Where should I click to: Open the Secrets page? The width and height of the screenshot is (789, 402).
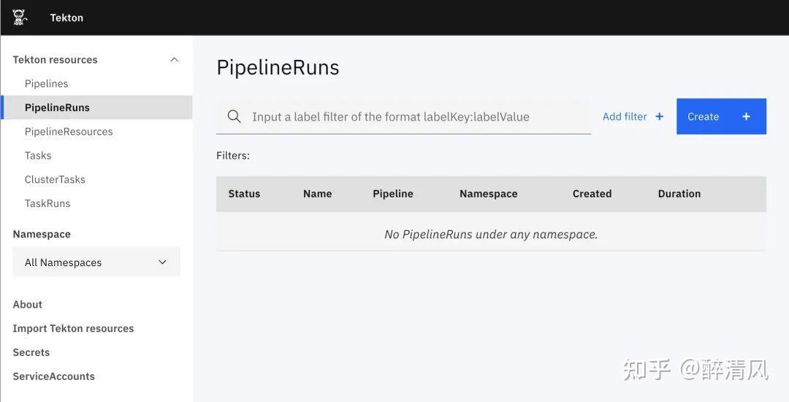[31, 352]
